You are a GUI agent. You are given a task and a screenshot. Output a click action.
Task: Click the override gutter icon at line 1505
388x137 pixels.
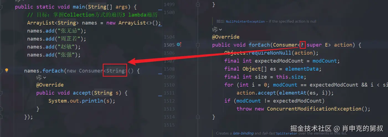point(179,44)
